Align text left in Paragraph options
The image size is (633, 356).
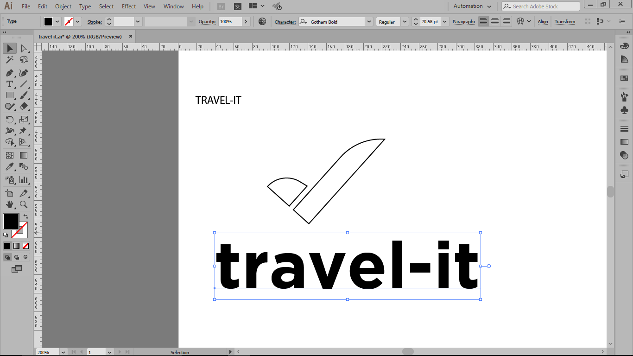tap(483, 21)
